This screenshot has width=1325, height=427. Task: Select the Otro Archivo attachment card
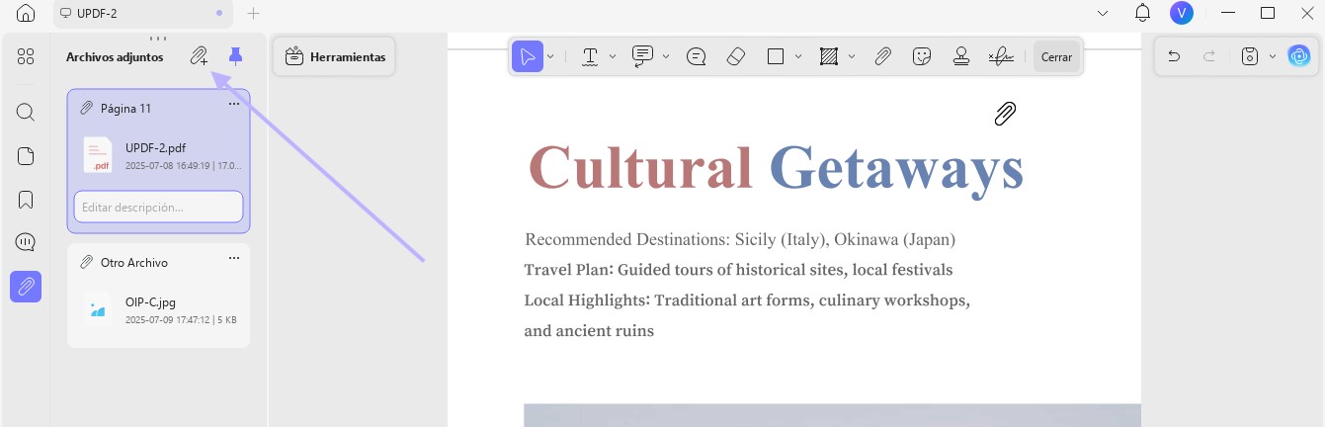point(158,296)
